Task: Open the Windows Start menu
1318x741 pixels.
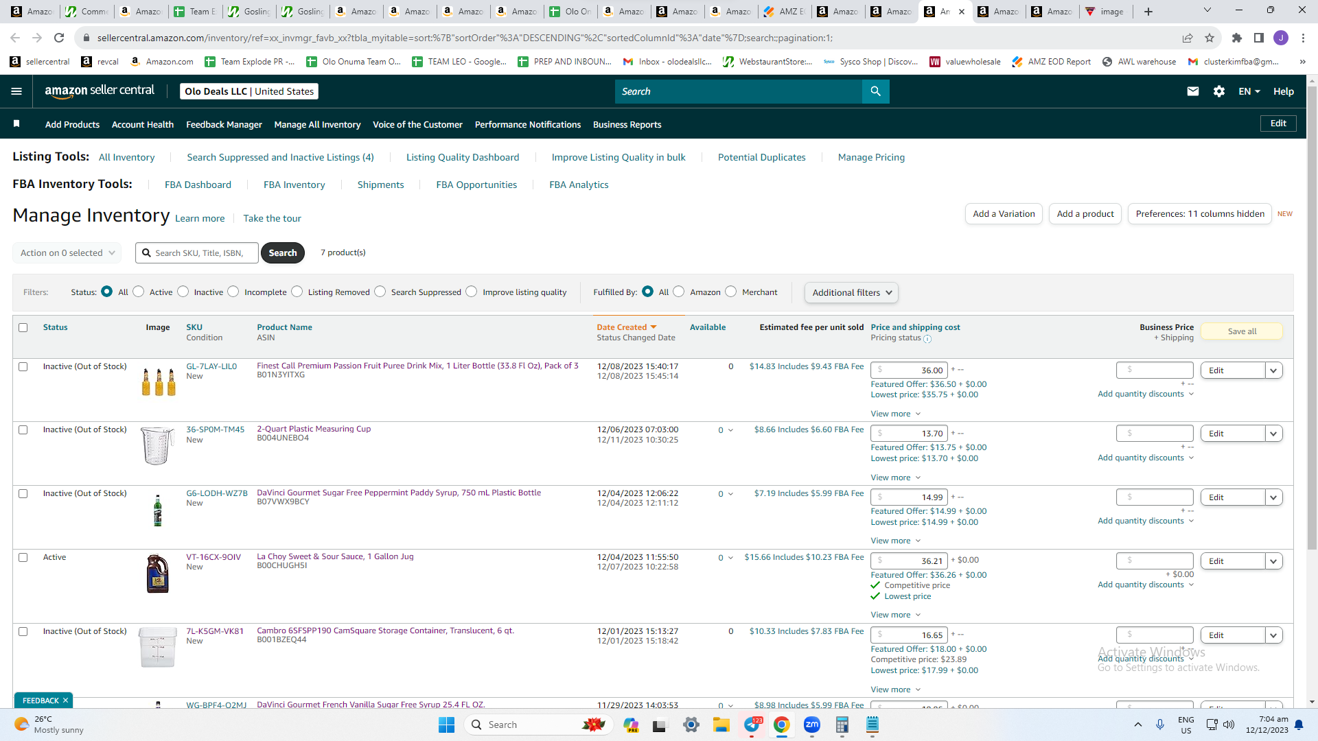Action: point(446,725)
